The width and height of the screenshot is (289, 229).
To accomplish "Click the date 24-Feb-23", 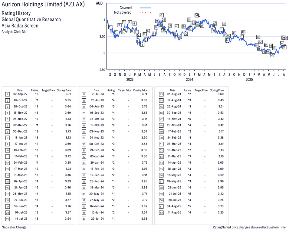I will tap(21, 162).
